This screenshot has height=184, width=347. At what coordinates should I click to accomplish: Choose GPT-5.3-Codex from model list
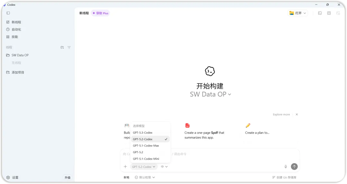pos(150,133)
